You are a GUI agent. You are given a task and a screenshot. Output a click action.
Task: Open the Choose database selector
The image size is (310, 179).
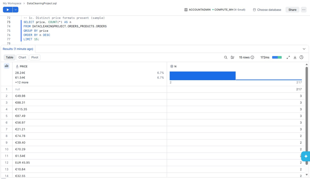tap(267, 10)
